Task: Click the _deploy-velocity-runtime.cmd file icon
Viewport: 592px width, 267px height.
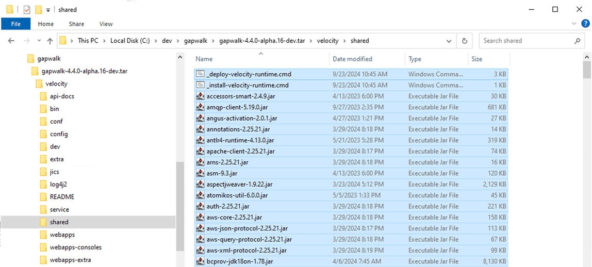Action: coord(201,74)
